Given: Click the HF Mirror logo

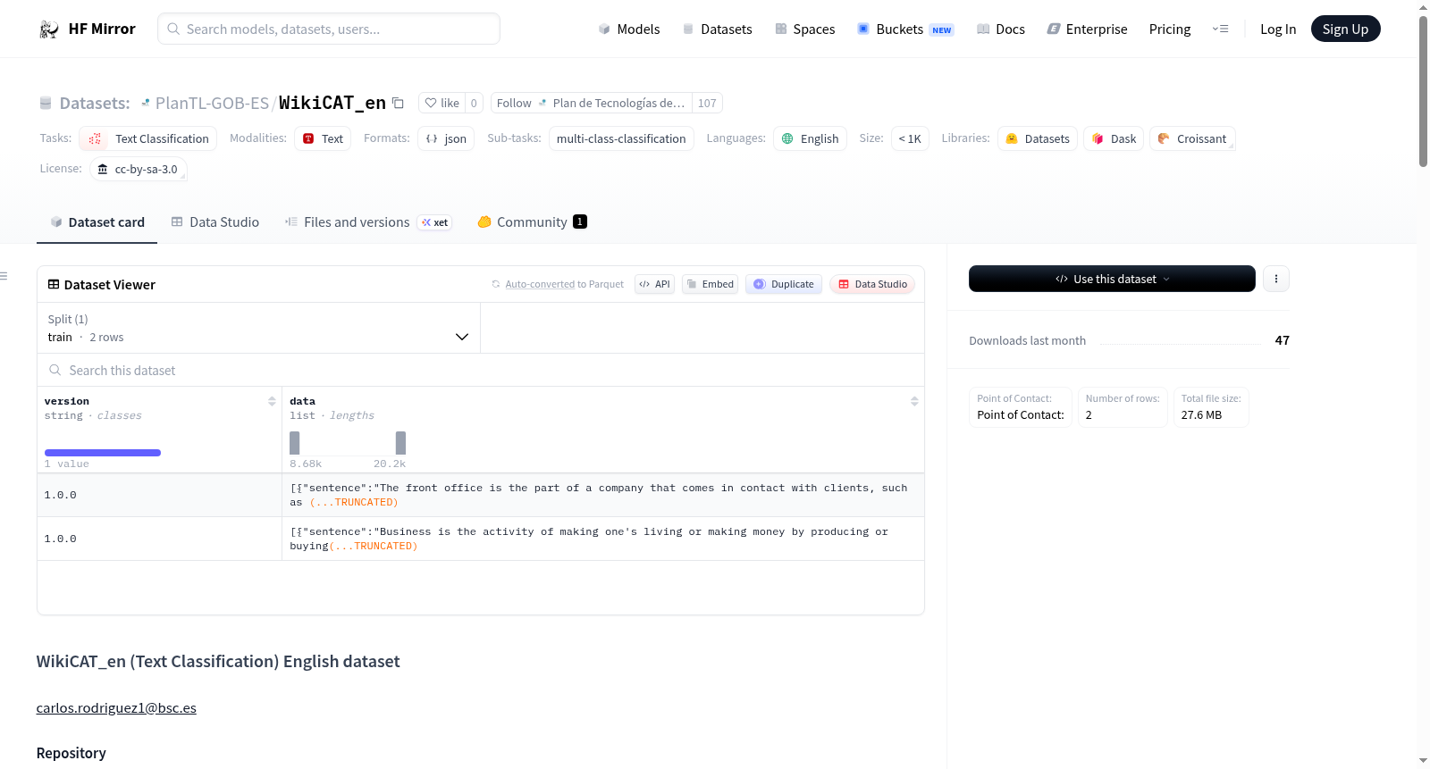Looking at the screenshot, I should 87,29.
